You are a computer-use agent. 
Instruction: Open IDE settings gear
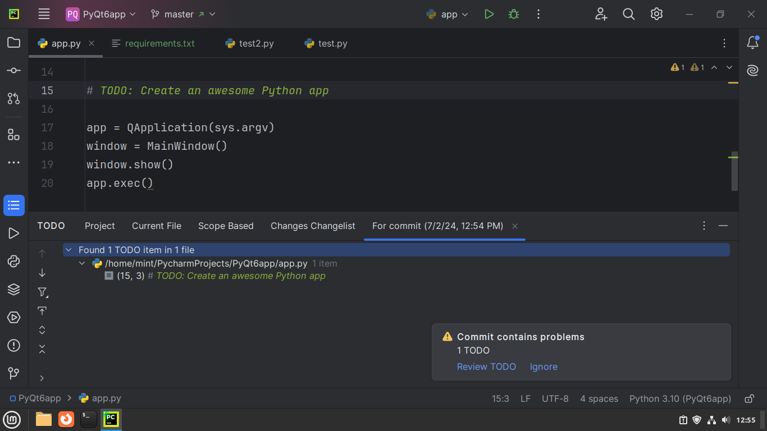tap(656, 14)
